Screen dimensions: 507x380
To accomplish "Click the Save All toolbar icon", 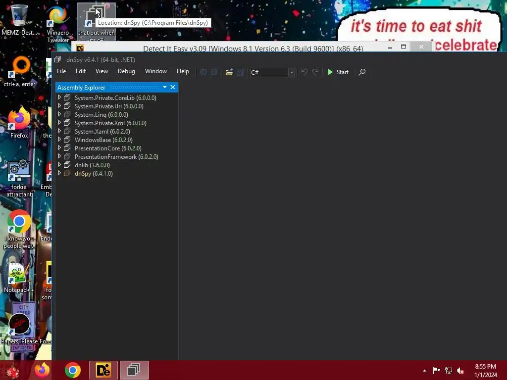I will (240, 72).
